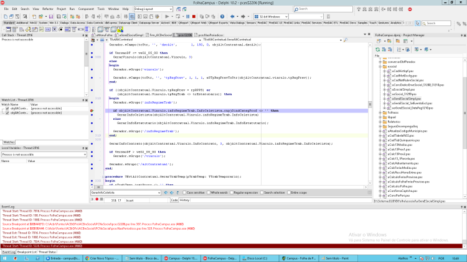Switch to the History view tab
Screen dimensions: 467x262
184,200
